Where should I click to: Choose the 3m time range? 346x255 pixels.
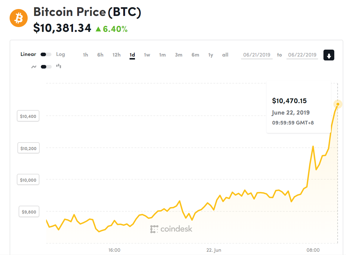pos(179,55)
